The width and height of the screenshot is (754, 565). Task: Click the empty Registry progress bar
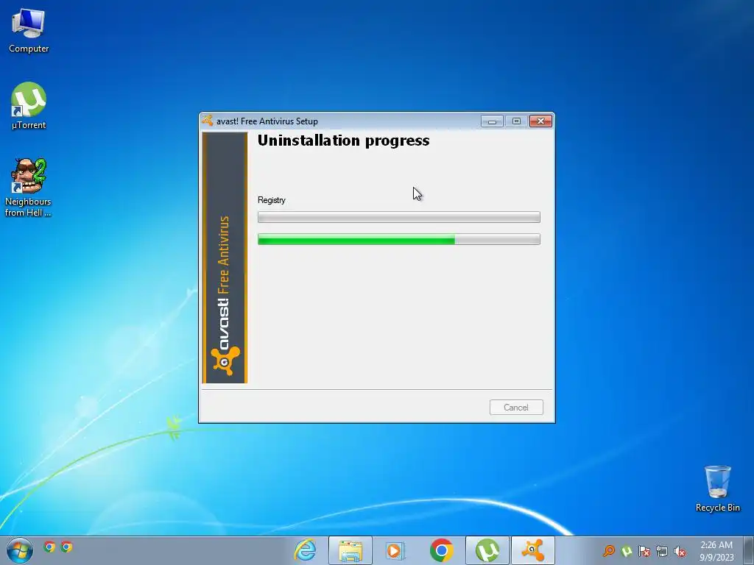pos(398,217)
